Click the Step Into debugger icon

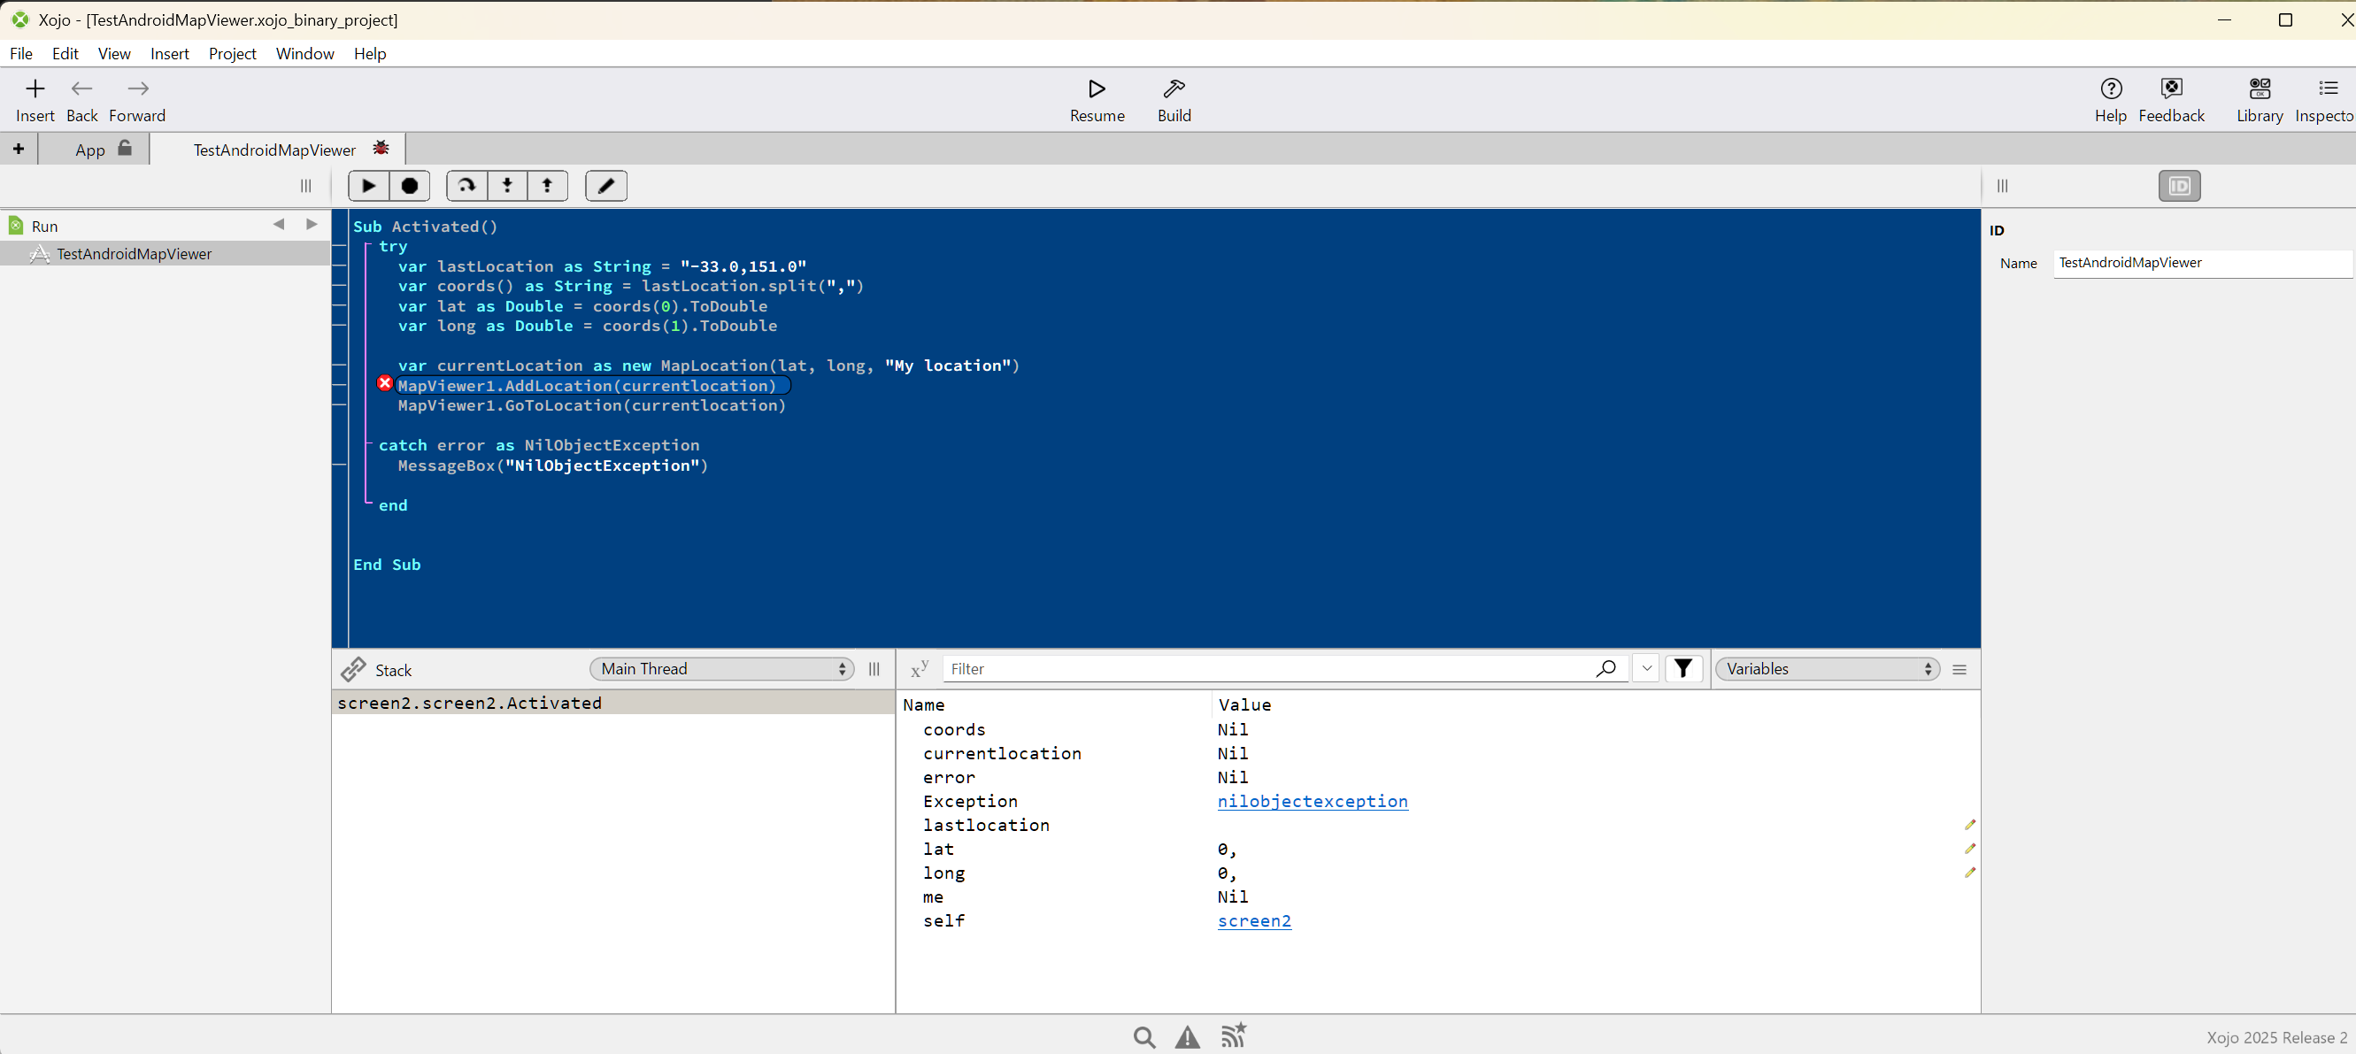point(506,186)
